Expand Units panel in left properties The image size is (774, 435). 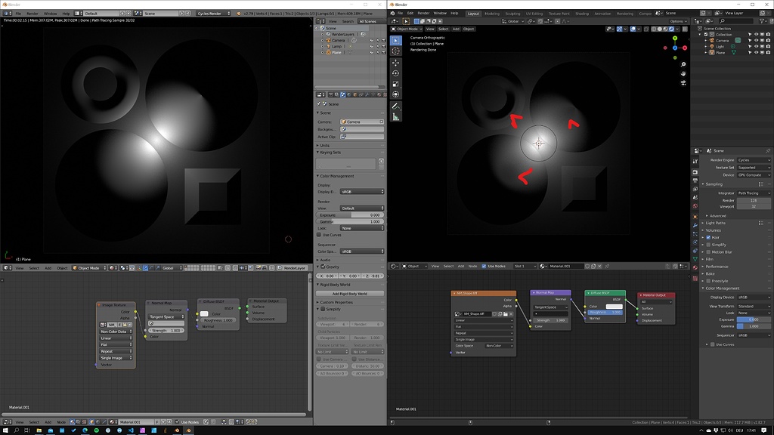pyautogui.click(x=324, y=146)
